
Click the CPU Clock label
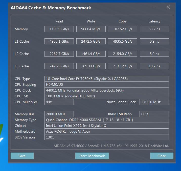coord(23,90)
